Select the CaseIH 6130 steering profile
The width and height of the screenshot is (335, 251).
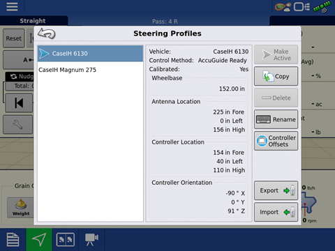[x=90, y=54]
